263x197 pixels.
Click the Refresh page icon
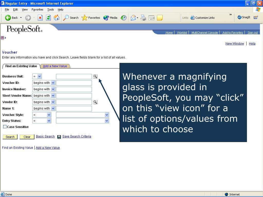(48, 18)
